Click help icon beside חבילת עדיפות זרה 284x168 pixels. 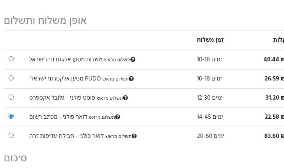click(x=134, y=136)
